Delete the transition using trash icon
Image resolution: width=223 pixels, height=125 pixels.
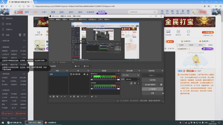pos(135,83)
